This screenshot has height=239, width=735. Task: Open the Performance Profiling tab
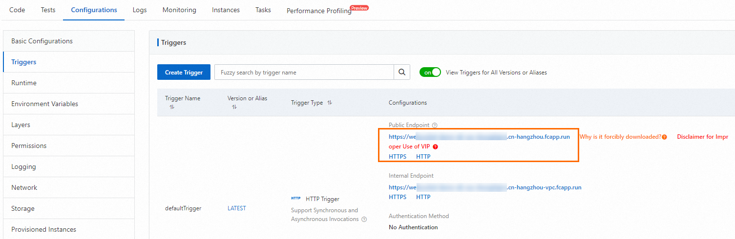319,11
